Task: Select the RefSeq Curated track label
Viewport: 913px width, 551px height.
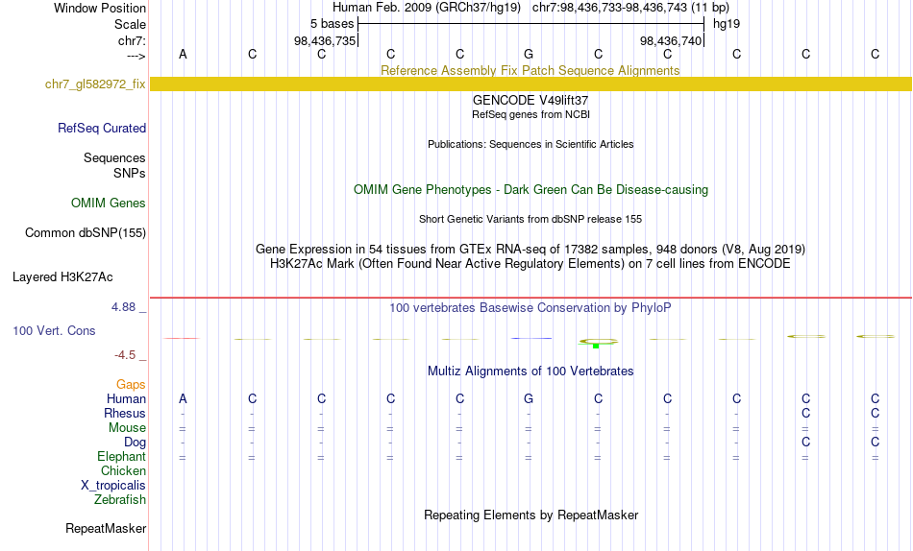Action: (102, 128)
